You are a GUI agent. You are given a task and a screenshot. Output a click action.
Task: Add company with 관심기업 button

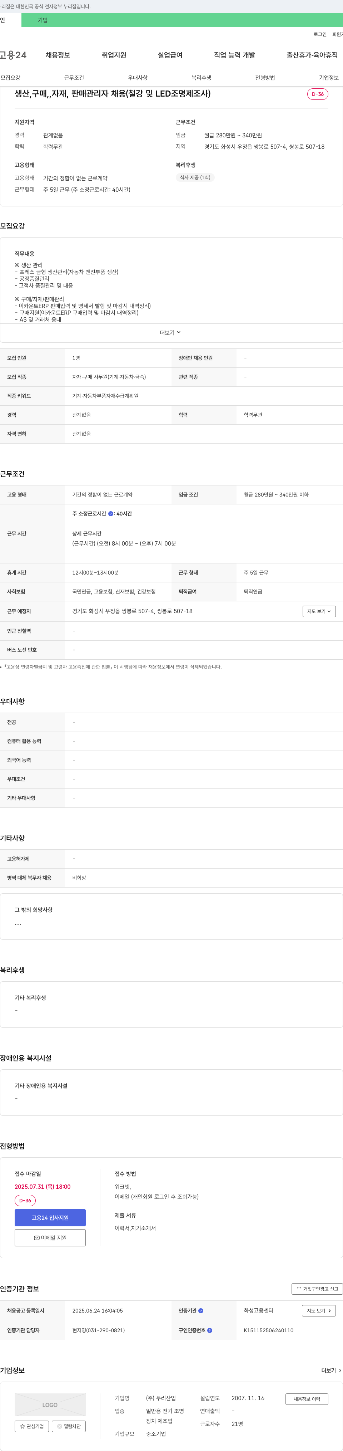(x=31, y=1426)
